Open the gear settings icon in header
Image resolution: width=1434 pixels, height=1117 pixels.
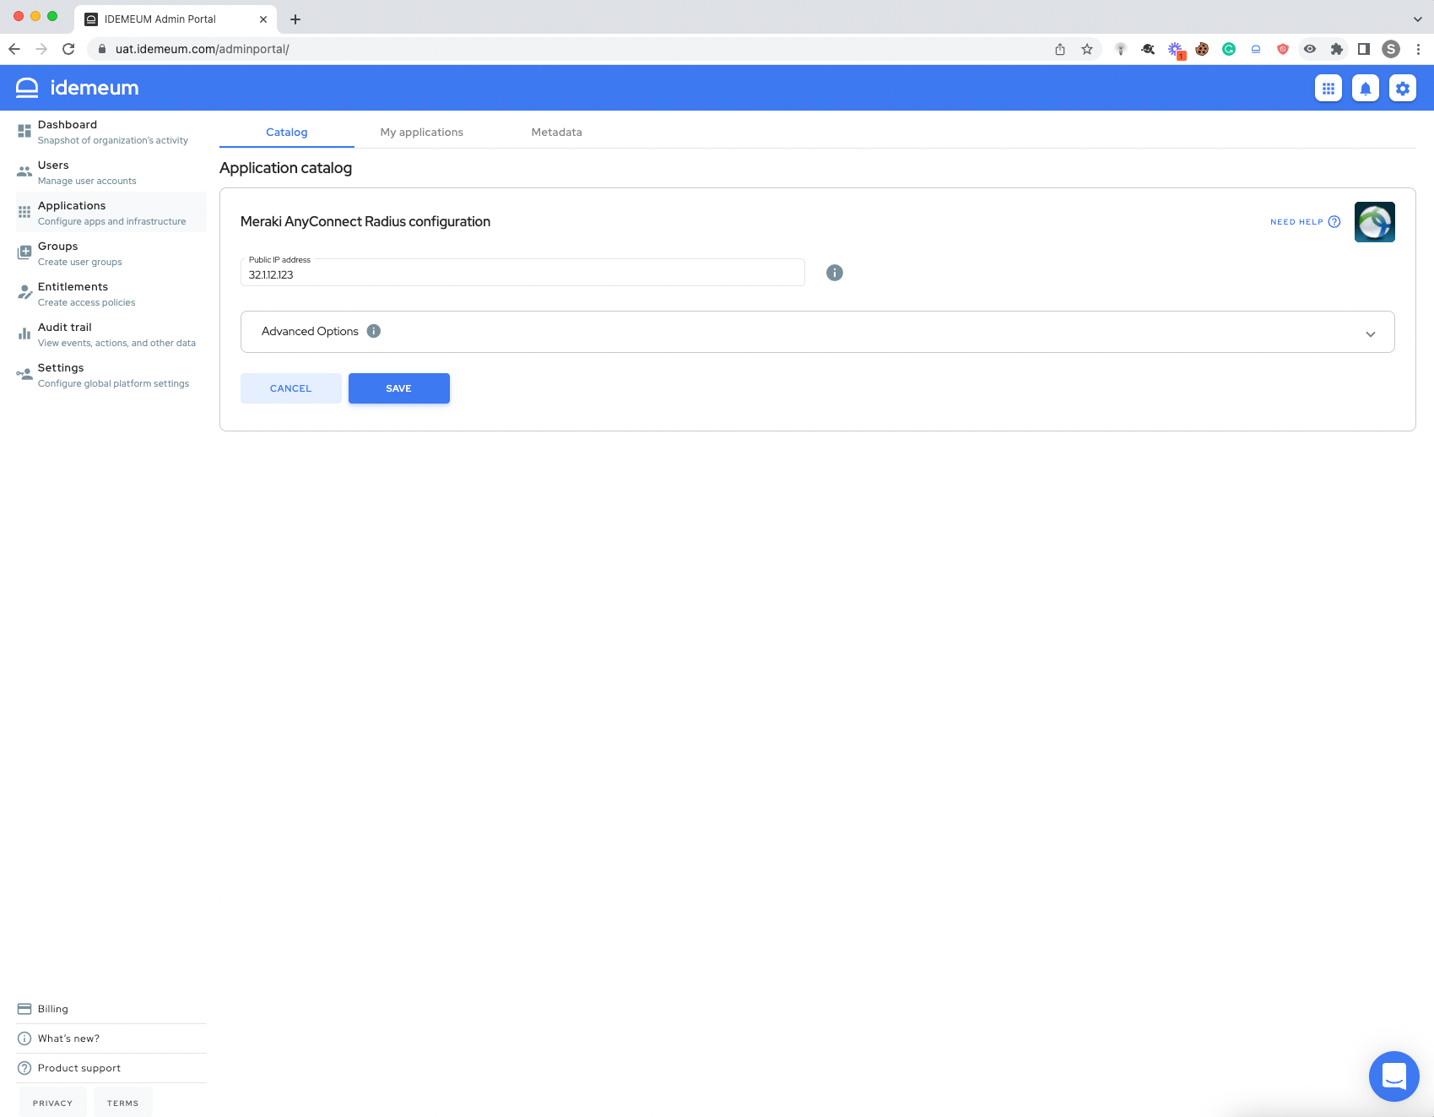point(1403,88)
